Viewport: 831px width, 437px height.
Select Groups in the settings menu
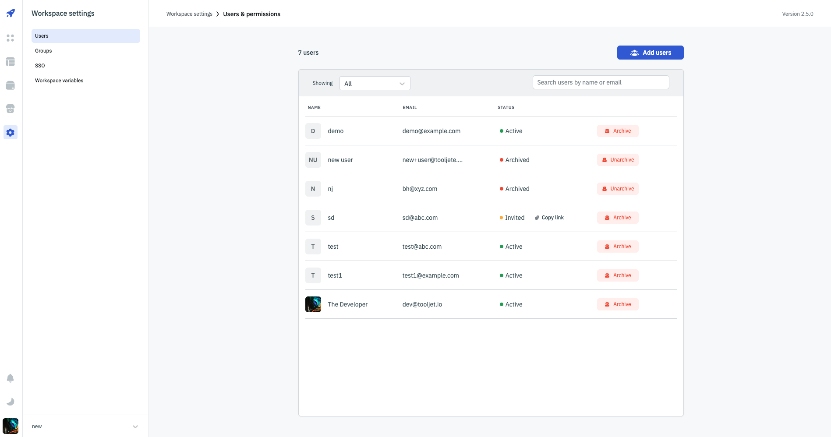point(43,51)
